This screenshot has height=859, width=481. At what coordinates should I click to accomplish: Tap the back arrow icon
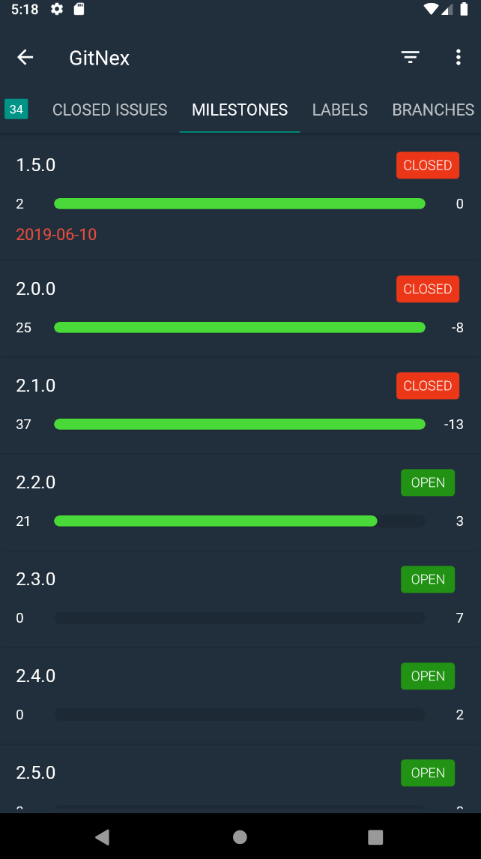[x=25, y=58]
